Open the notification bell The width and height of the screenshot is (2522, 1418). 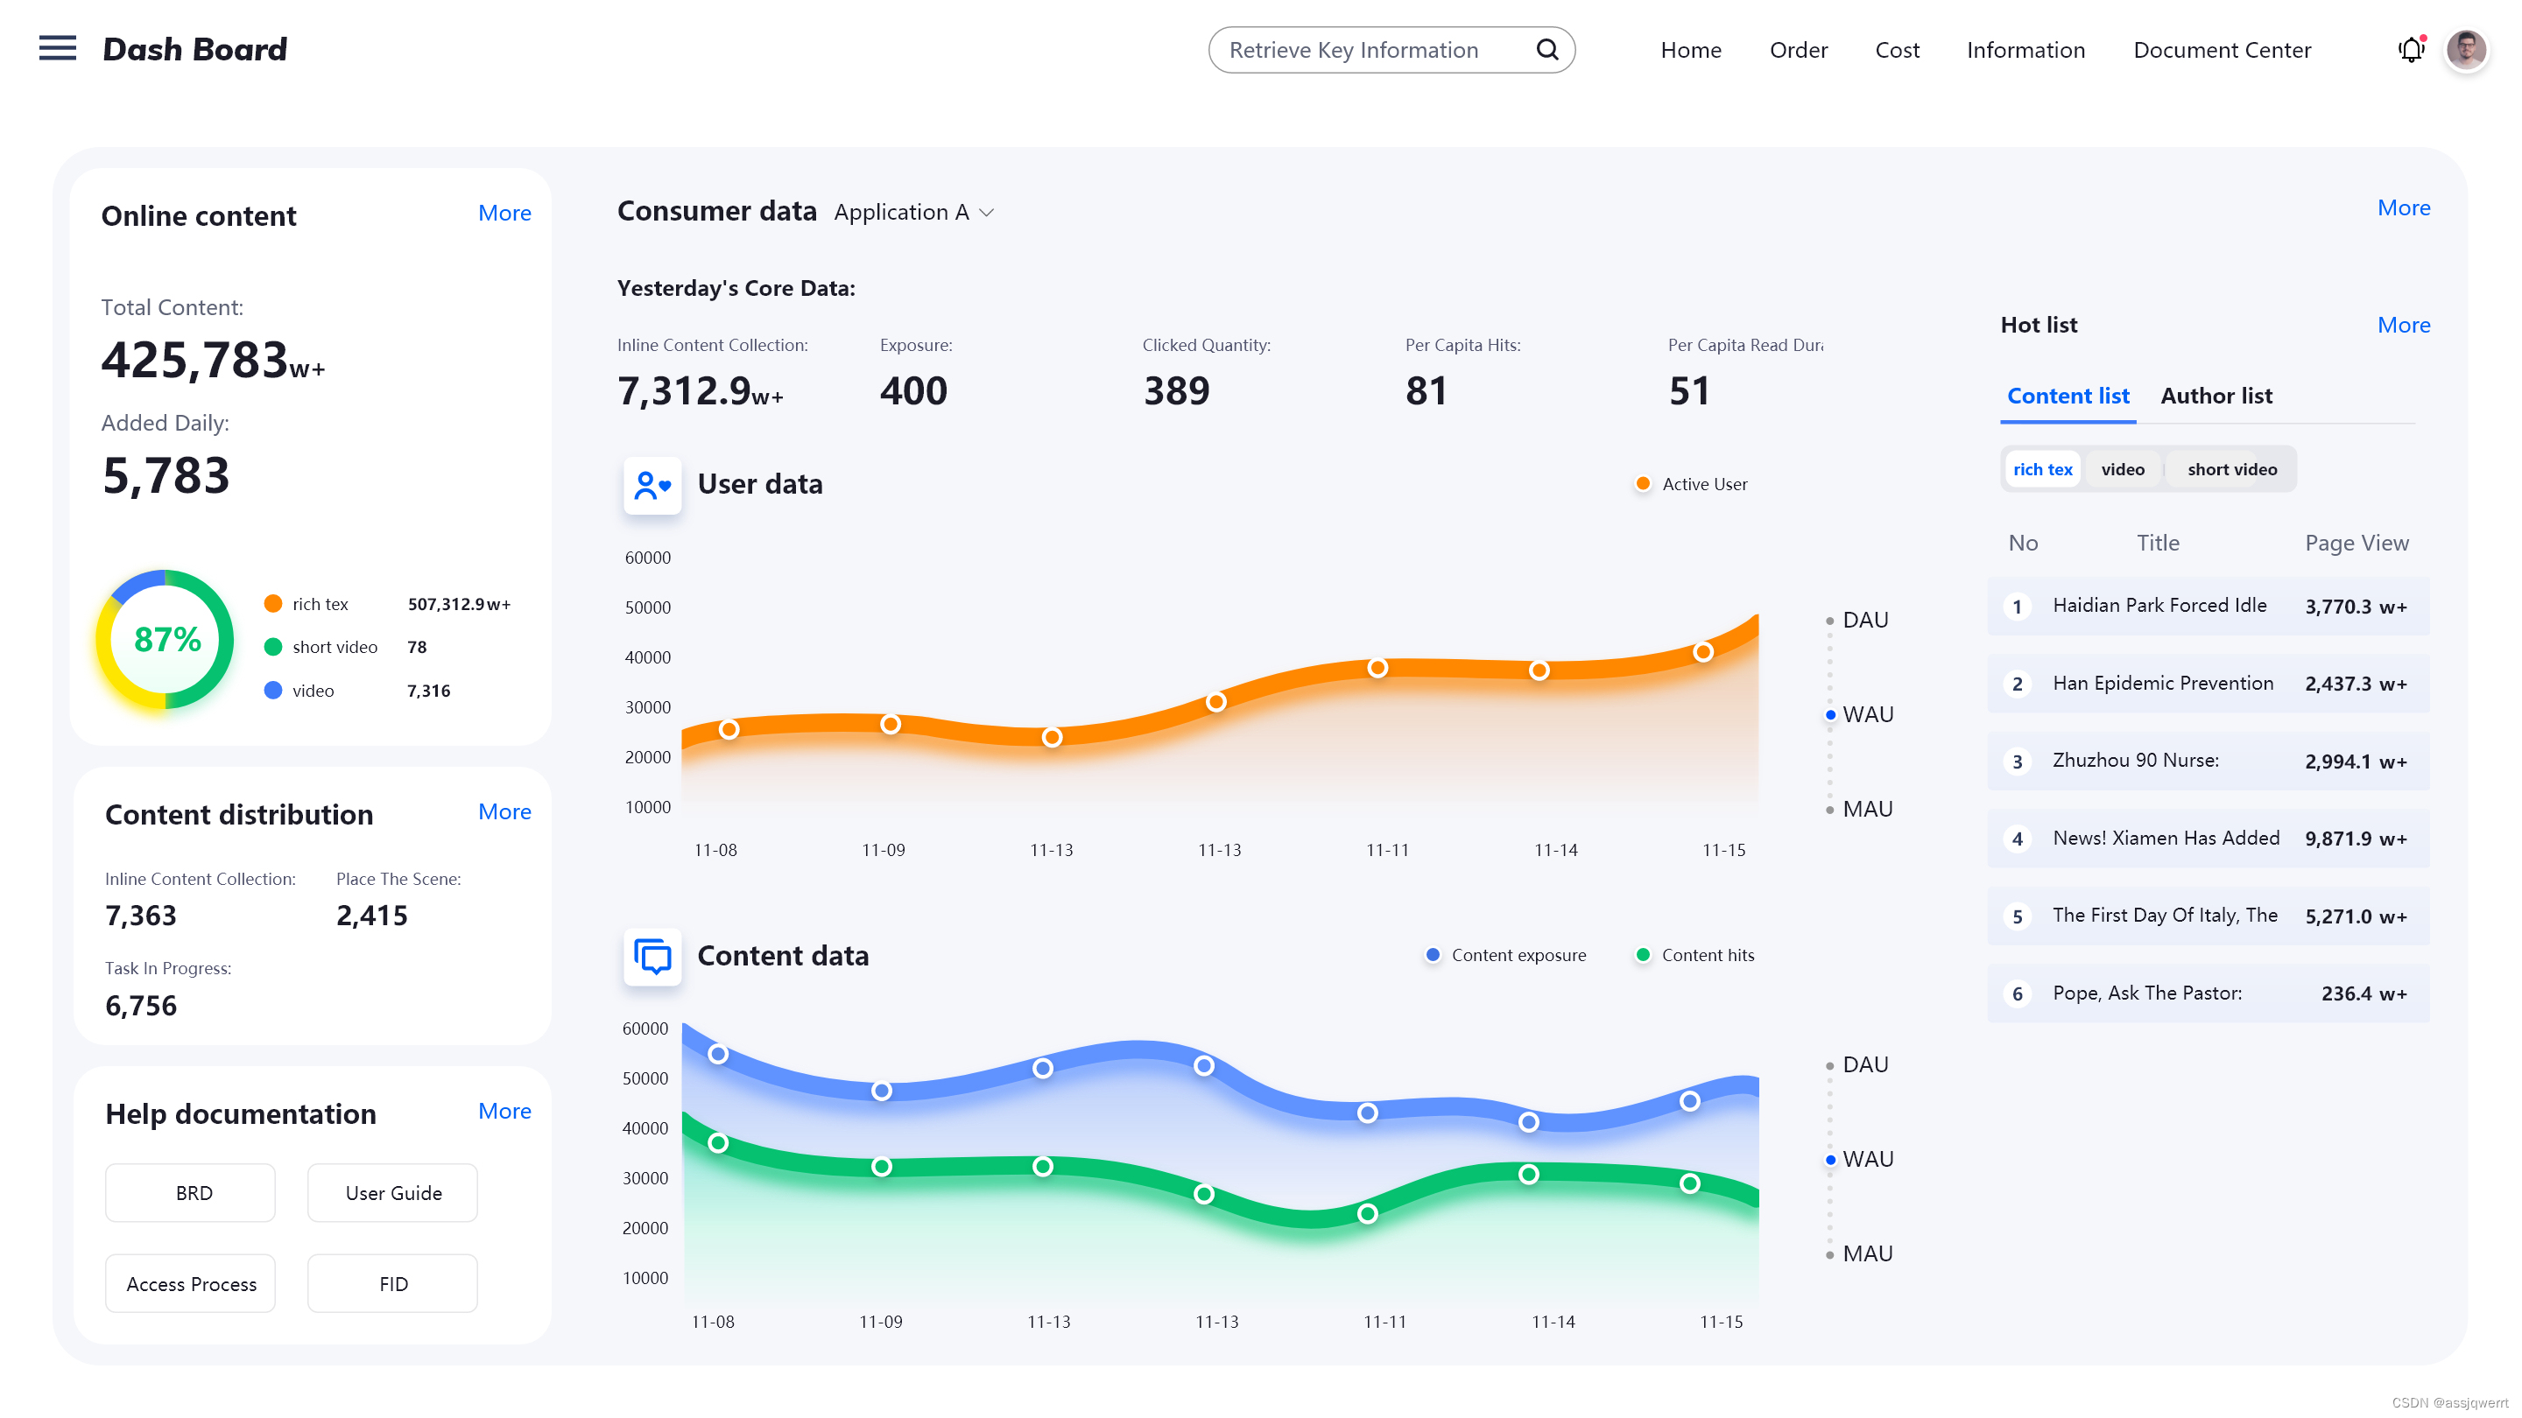click(x=2411, y=50)
